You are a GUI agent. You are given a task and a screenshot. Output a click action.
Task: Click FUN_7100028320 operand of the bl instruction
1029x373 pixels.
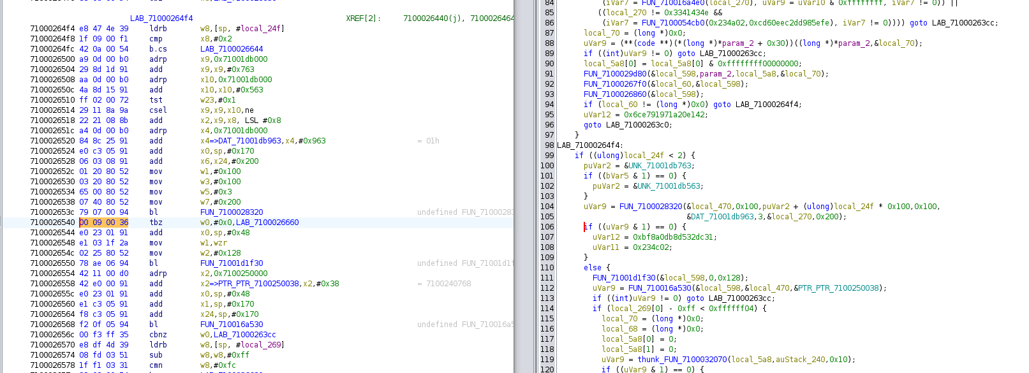232,212
